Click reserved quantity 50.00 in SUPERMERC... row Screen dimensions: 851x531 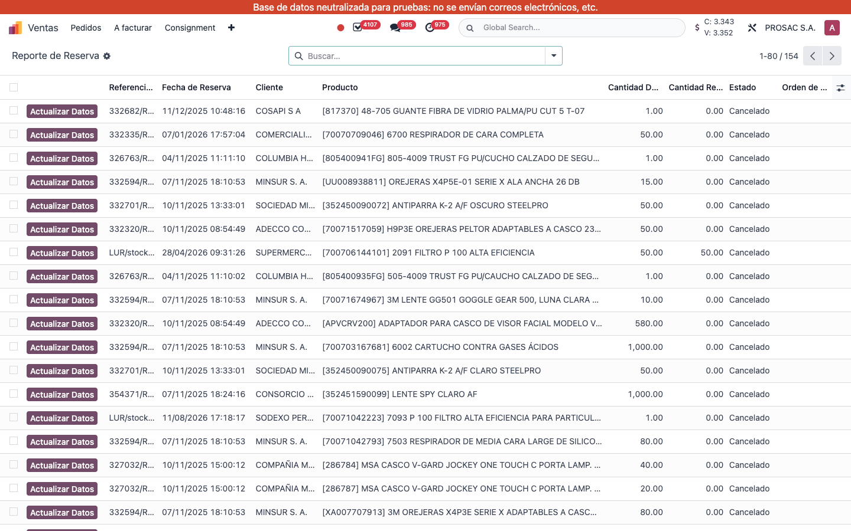[712, 253]
